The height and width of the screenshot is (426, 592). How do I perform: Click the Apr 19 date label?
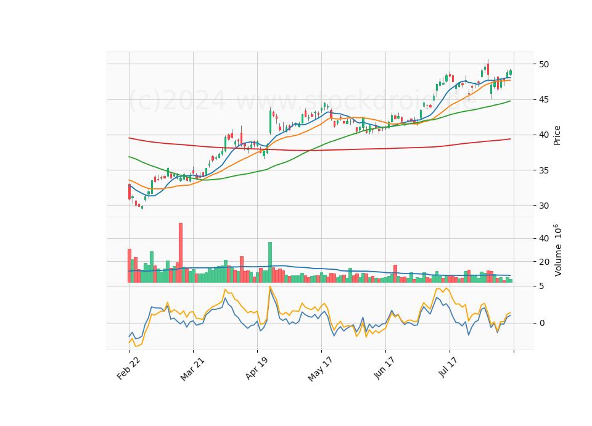[x=257, y=368]
